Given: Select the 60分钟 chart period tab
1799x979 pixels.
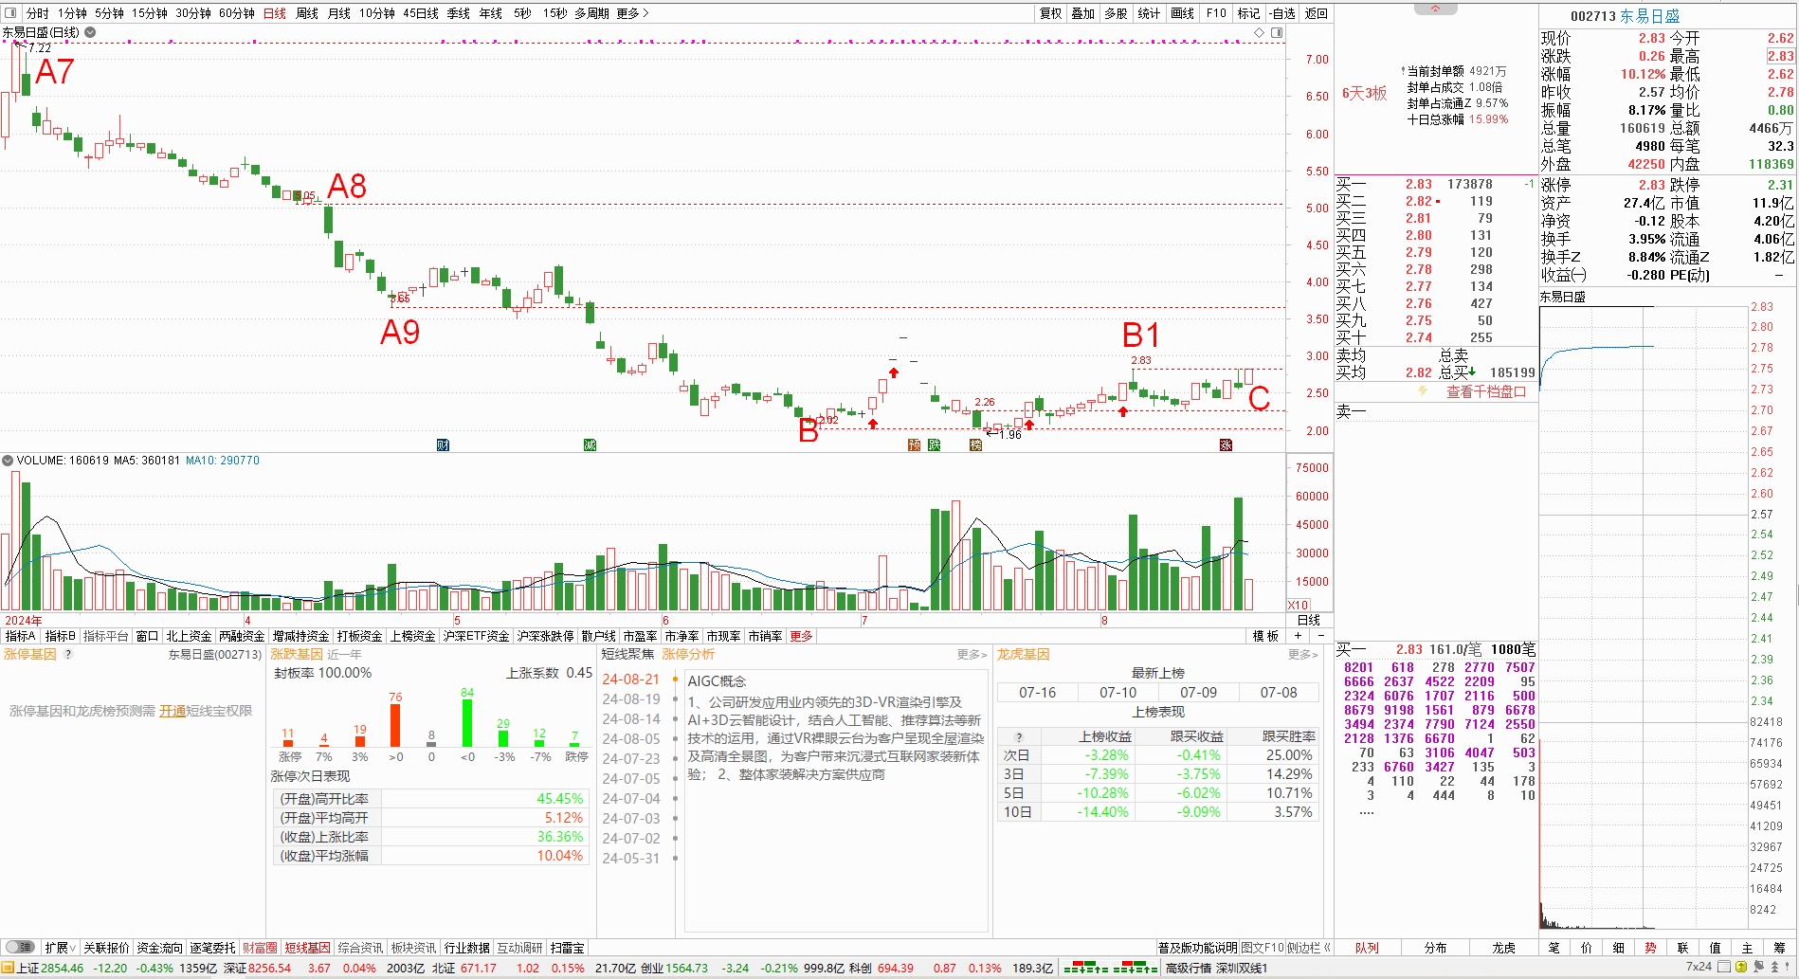Looking at the screenshot, I should point(236,13).
